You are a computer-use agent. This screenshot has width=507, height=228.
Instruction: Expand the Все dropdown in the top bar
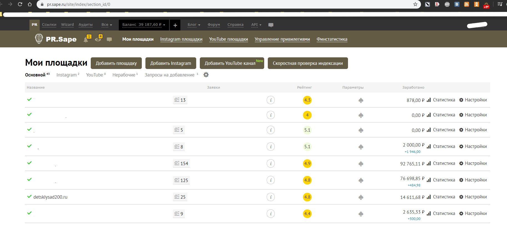[x=107, y=25]
